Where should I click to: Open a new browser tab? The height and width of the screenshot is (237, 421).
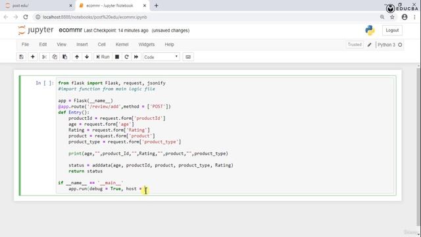(x=157, y=6)
